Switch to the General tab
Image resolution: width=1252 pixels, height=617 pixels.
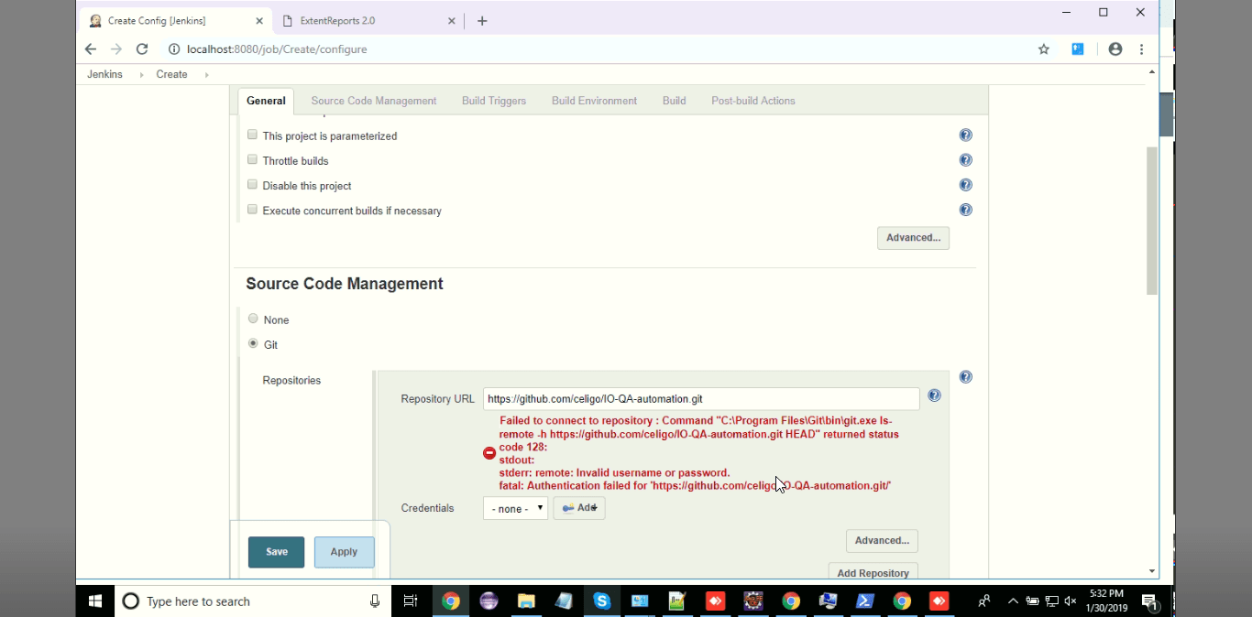pyautogui.click(x=266, y=101)
